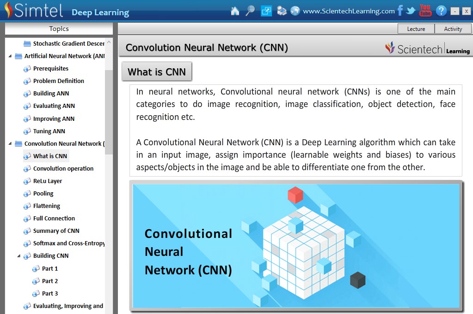Click the globe icon beside Part 3
Image resolution: width=473 pixels, height=314 pixels.
36,294
